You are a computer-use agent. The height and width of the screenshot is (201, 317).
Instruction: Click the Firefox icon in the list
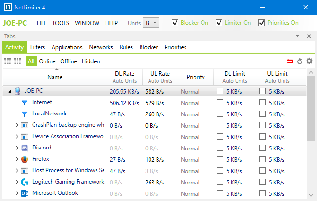tap(25, 159)
